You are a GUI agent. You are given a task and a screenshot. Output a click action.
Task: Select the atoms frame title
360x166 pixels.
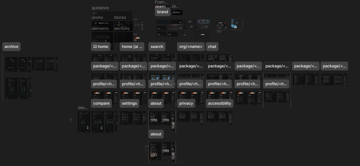tap(97, 18)
